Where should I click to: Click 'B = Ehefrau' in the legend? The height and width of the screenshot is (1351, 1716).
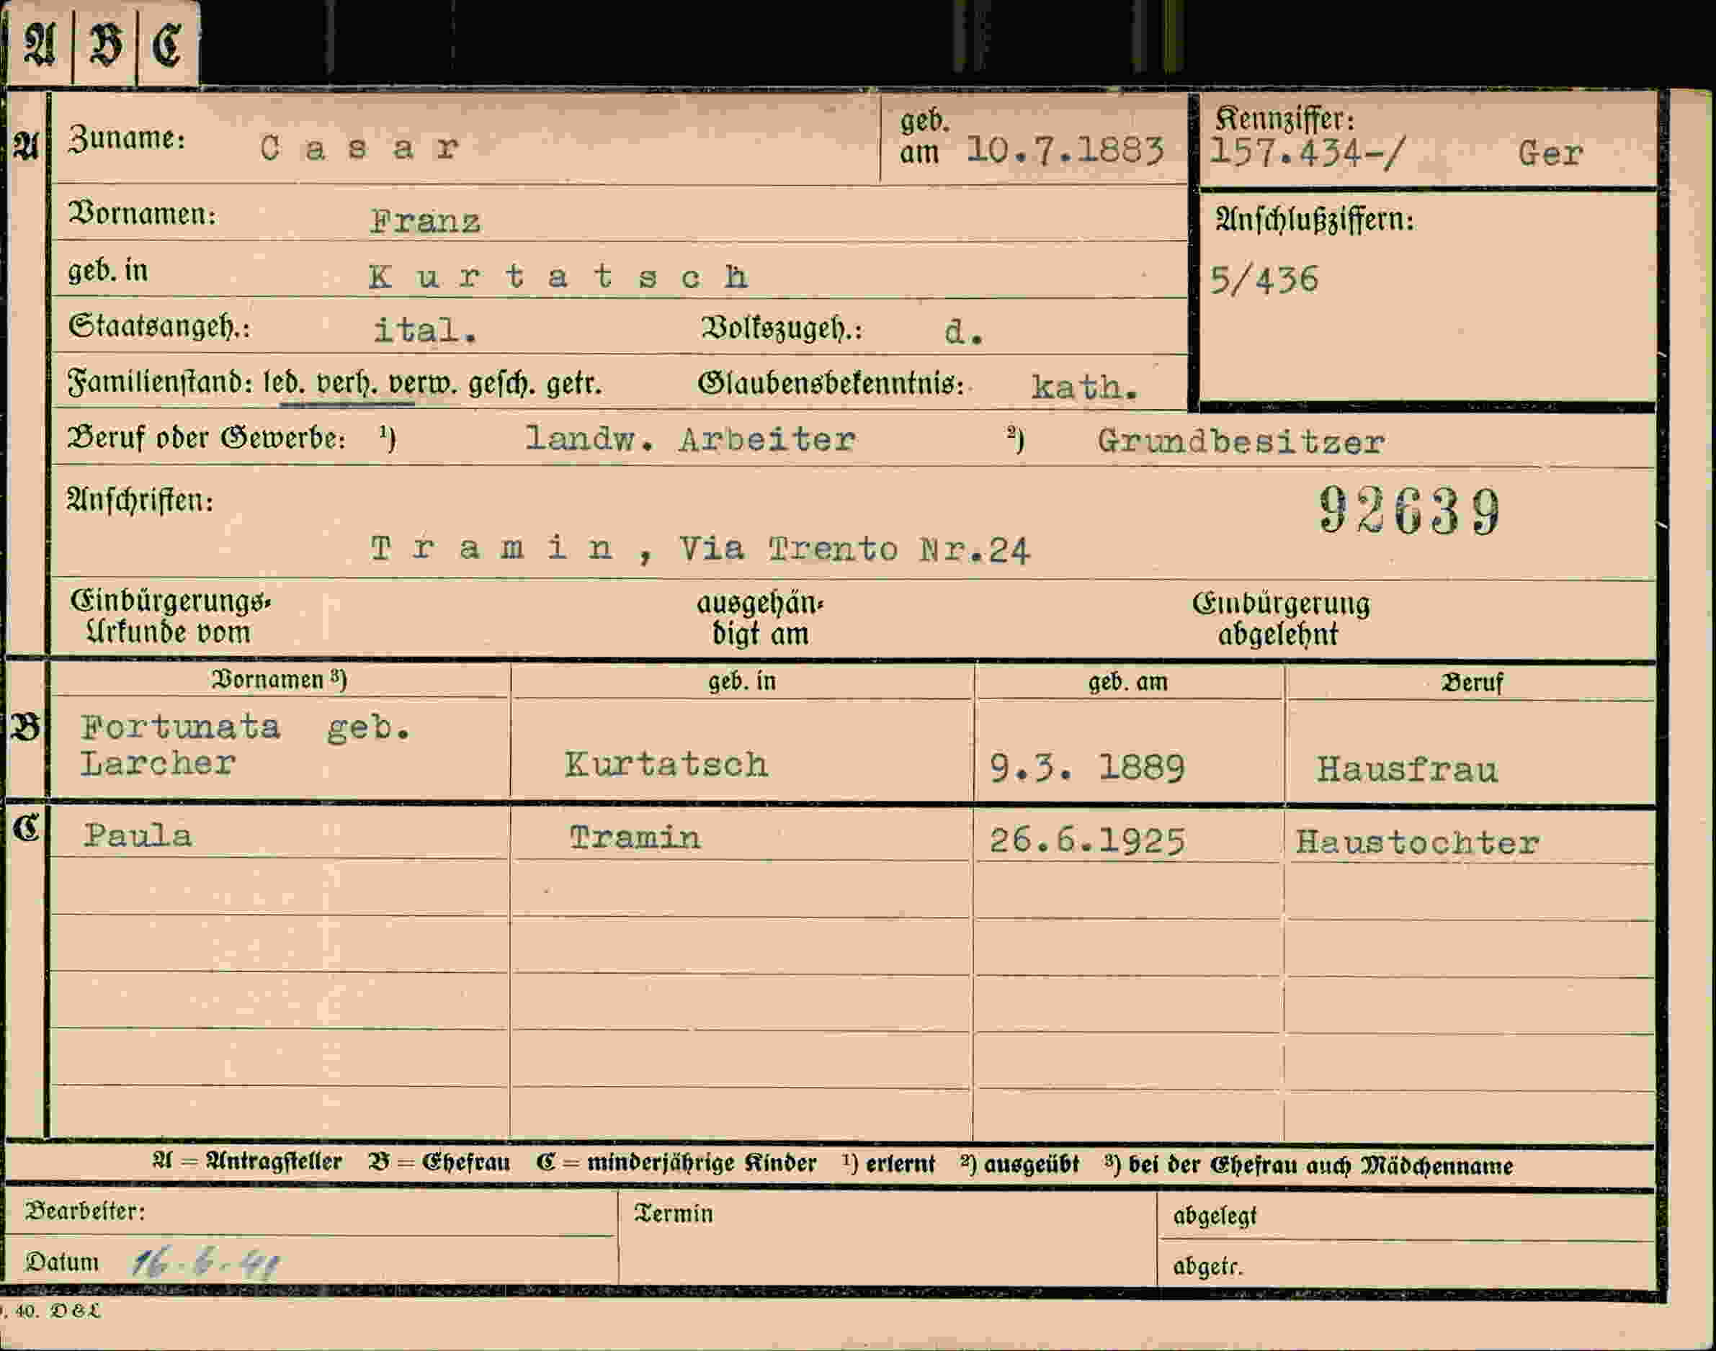439,1162
